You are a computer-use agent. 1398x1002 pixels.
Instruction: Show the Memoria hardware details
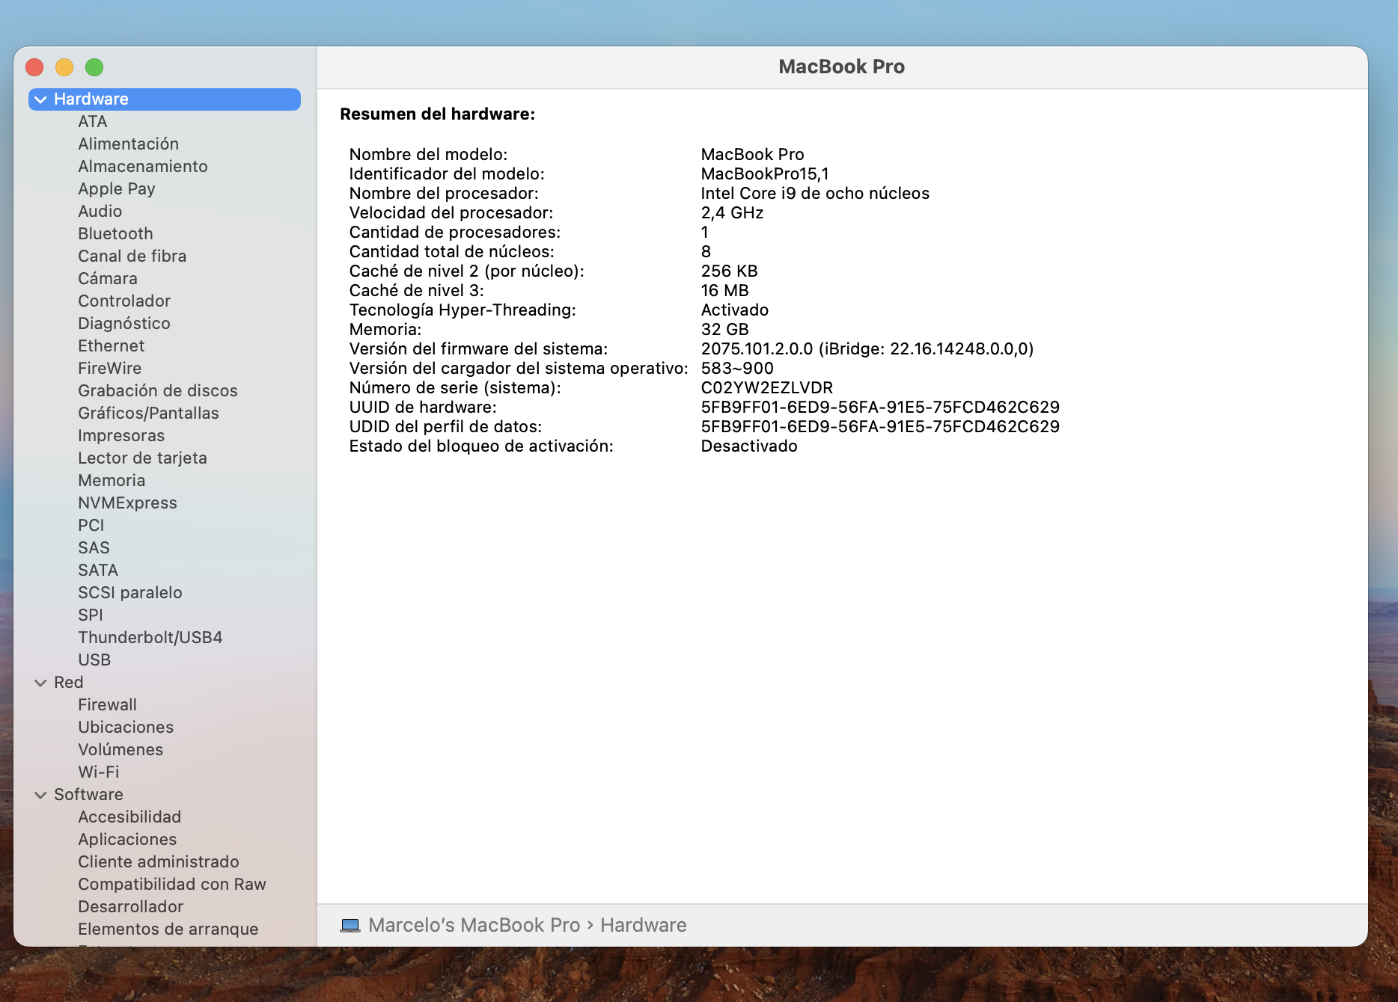click(x=112, y=481)
